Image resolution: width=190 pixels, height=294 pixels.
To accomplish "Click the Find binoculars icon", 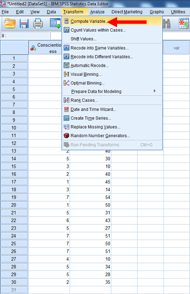I will click(x=167, y=23).
